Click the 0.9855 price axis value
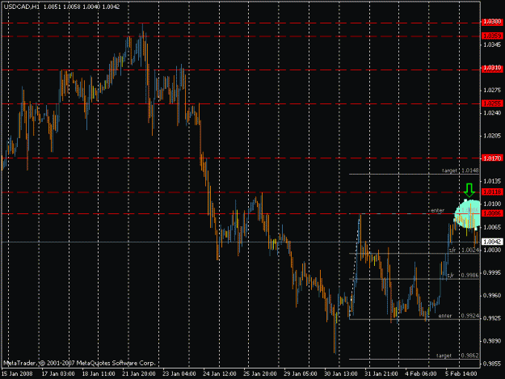Viewport: 505px width, 379px height. tap(492, 364)
